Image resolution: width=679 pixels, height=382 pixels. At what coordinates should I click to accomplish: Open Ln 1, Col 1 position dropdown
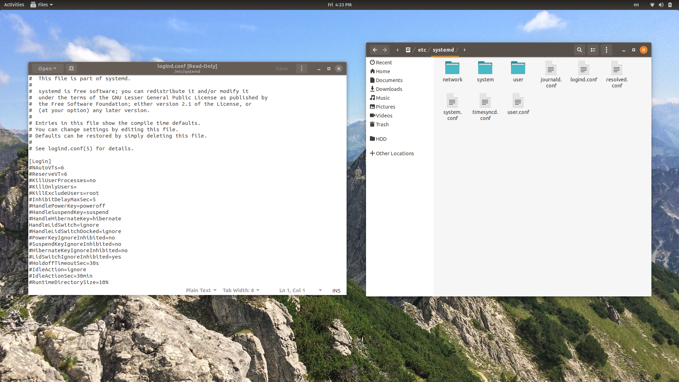coord(301,290)
